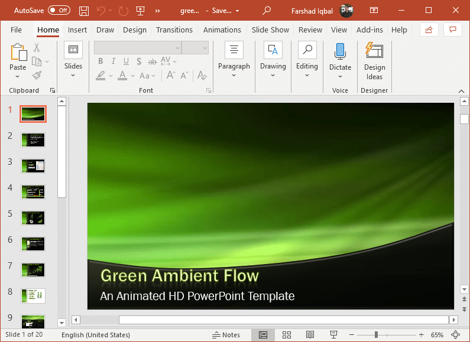470x342 pixels.
Task: Toggle Normal view button in status bar
Action: [263, 335]
